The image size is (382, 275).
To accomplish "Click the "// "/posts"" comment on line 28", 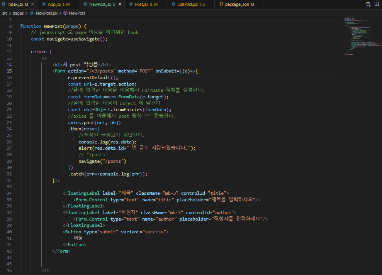I will pyautogui.click(x=93, y=155).
